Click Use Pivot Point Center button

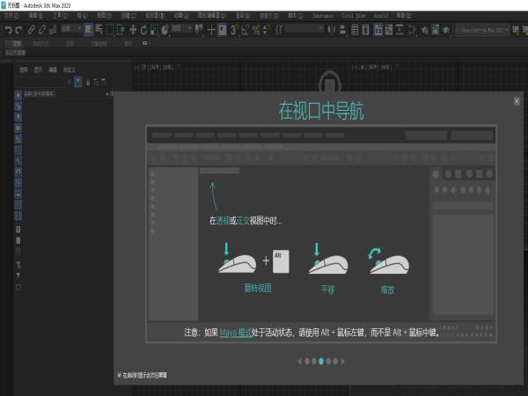[200, 30]
